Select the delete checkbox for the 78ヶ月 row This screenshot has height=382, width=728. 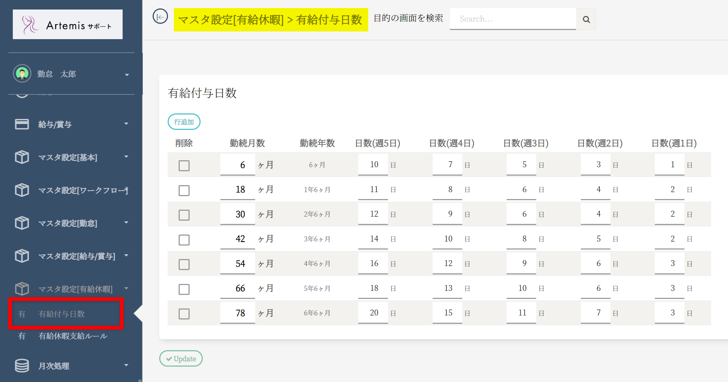click(x=184, y=314)
